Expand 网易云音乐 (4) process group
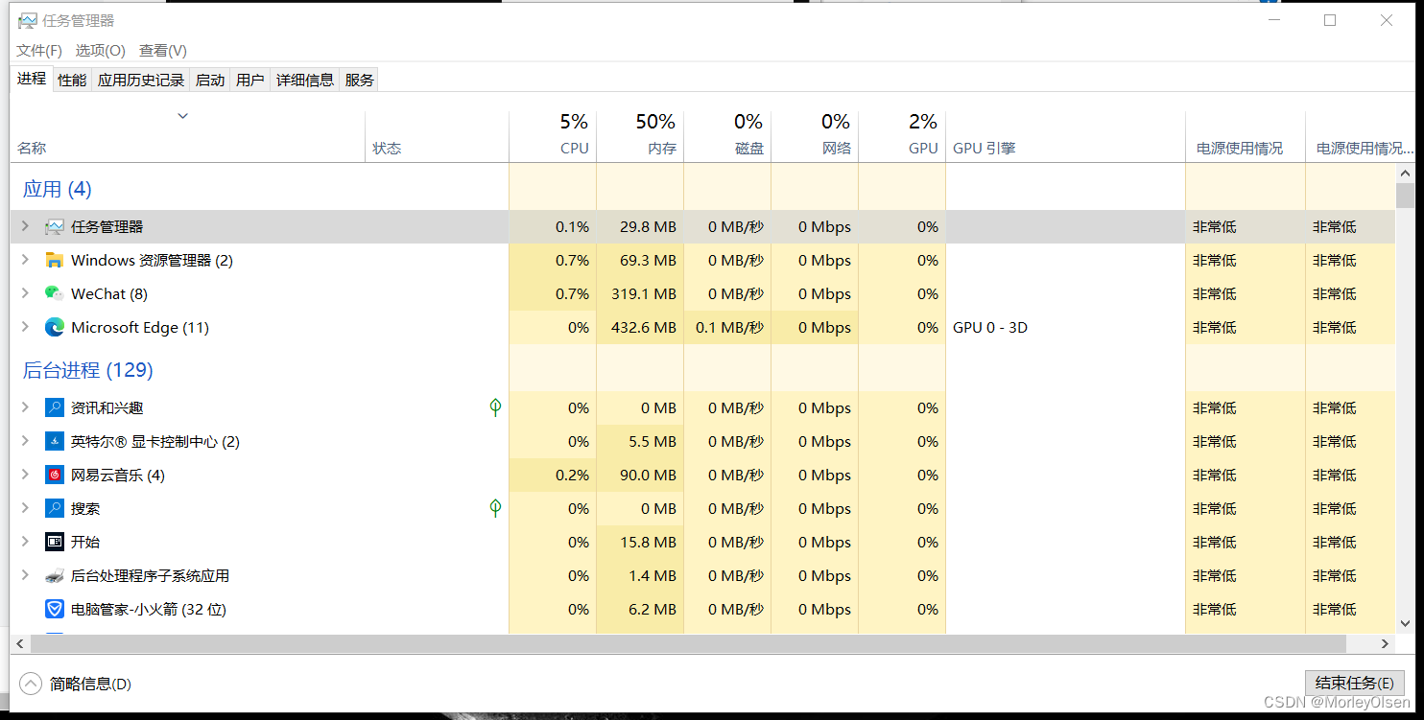Viewport: 1424px width, 720px height. (25, 475)
